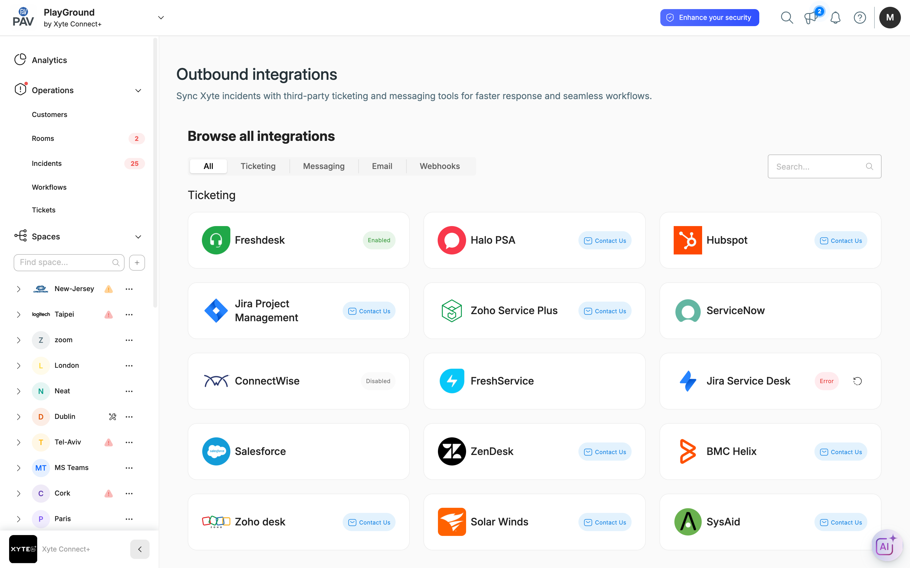Collapse the sidebar with the left chevron
Viewport: 910px width, 568px height.
140,549
